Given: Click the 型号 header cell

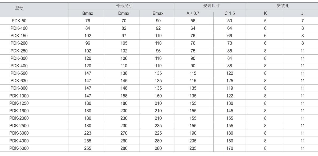Looking at the screenshot, I should pos(19,8).
